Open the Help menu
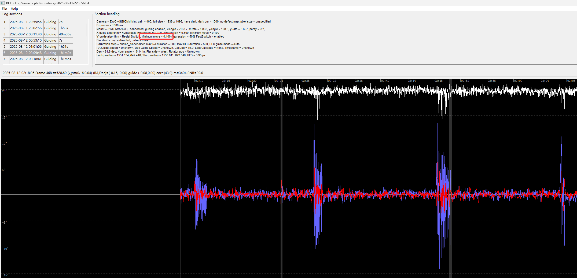Viewport: 577px width, 278px height. pyautogui.click(x=14, y=9)
